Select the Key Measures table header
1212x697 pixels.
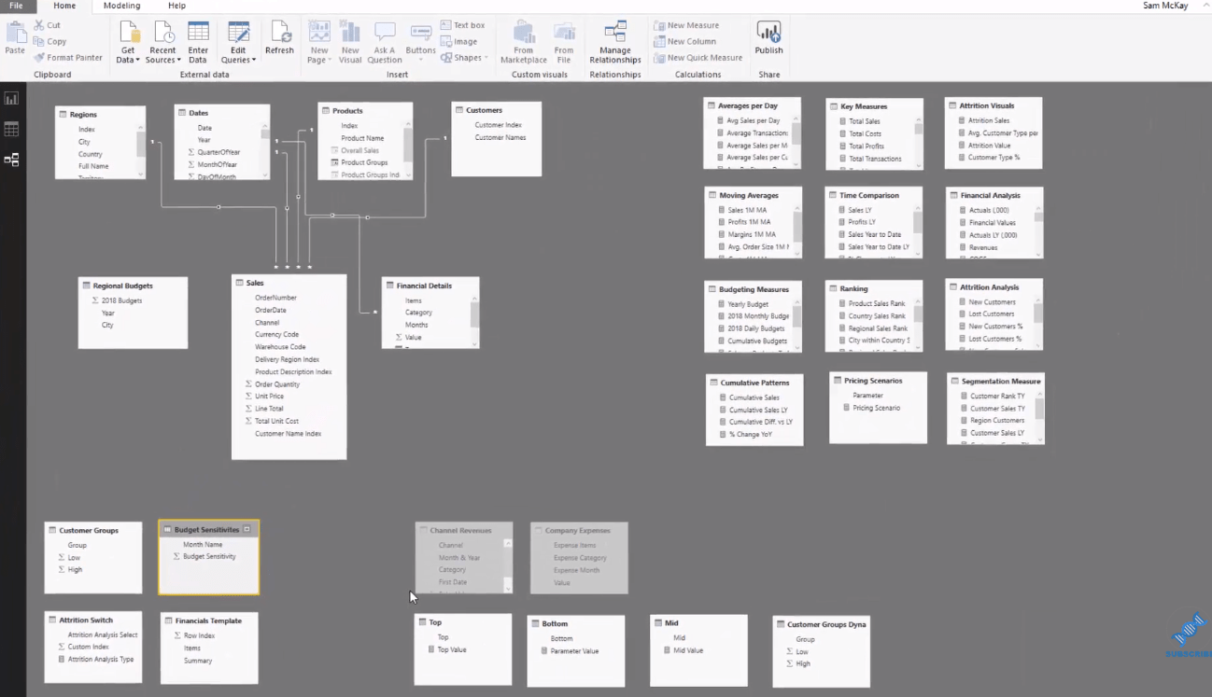pyautogui.click(x=874, y=106)
